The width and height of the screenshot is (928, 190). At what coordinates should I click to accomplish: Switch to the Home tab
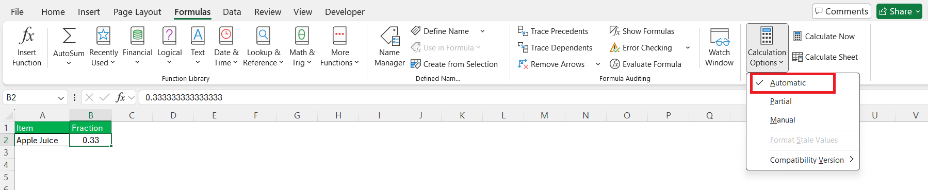[53, 12]
